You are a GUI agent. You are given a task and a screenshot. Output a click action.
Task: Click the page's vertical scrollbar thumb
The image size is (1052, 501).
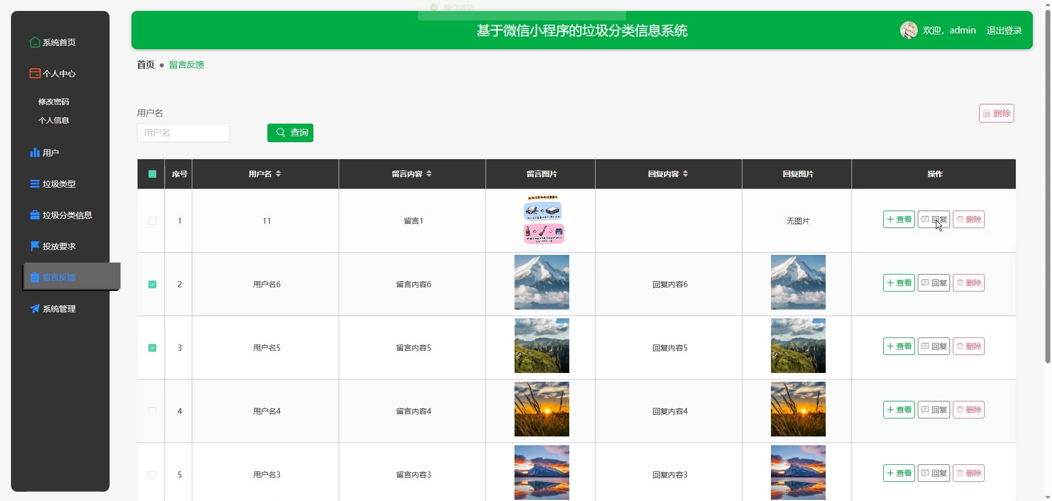coord(1048,186)
